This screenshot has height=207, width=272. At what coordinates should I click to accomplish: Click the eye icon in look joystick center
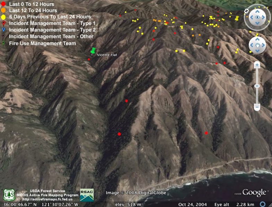coord(257,17)
